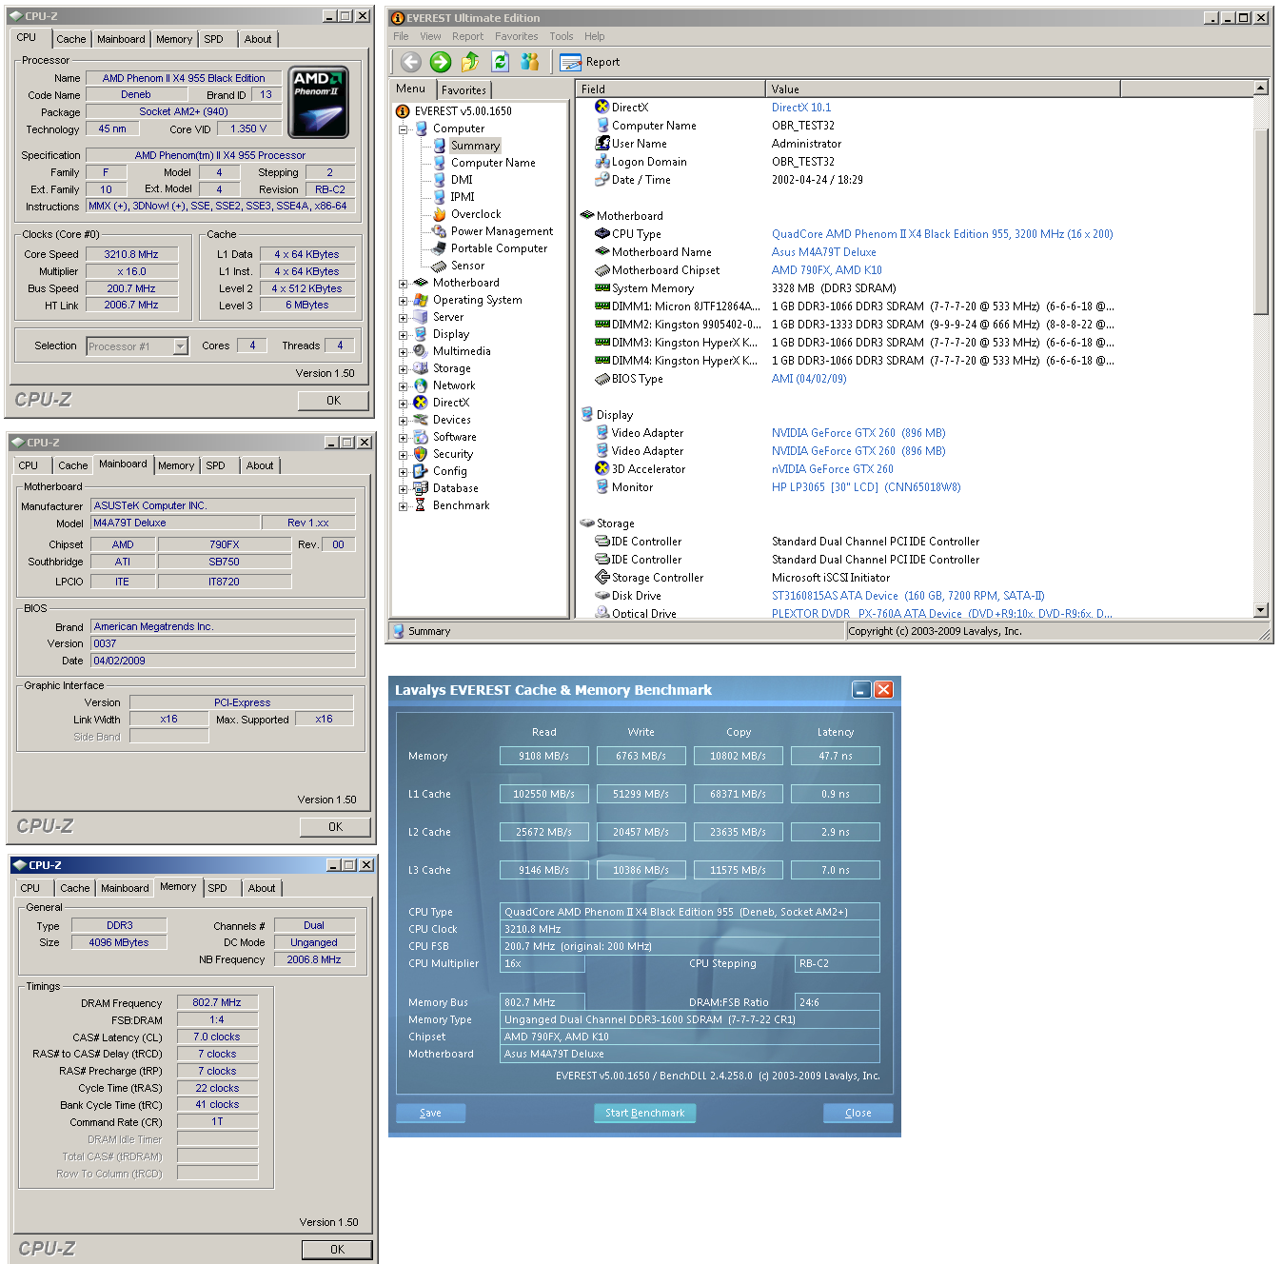Expand the Server tree node

click(403, 317)
